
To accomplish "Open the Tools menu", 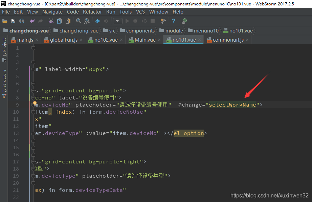I will tap(125, 12).
